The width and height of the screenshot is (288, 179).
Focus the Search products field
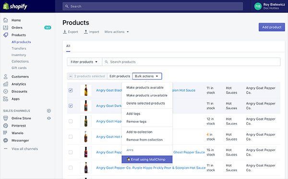pos(191,62)
